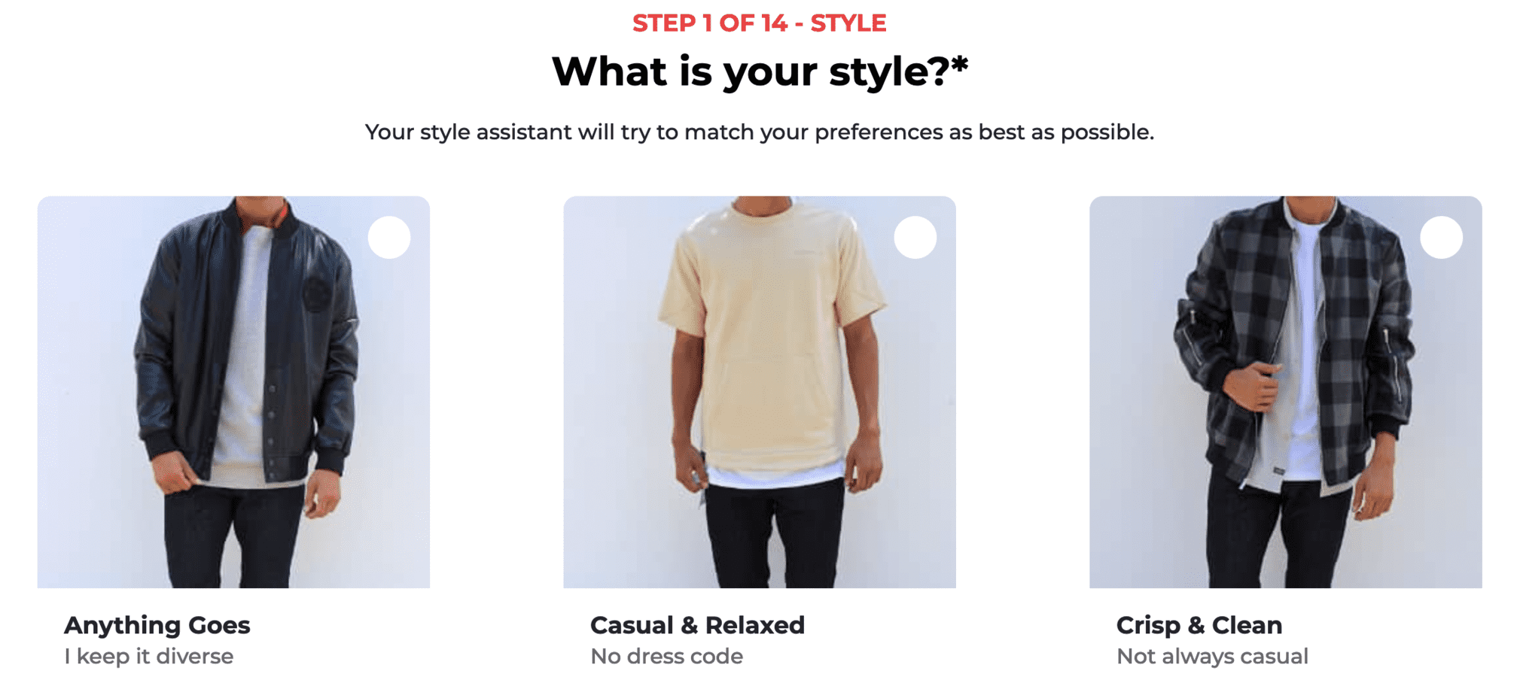
Task: Click the round emblem patch on leather jacket
Action: [316, 294]
